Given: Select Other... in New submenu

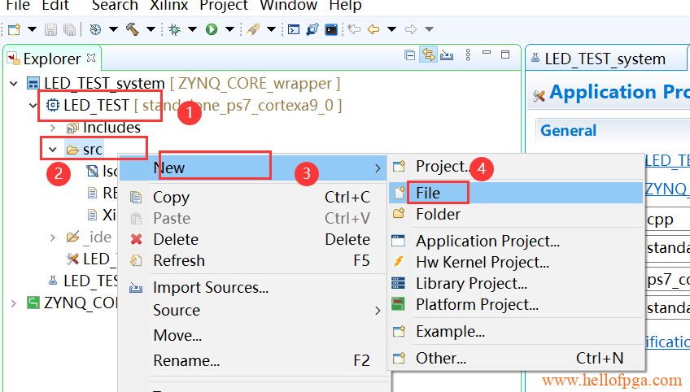Looking at the screenshot, I should [x=516, y=358].
